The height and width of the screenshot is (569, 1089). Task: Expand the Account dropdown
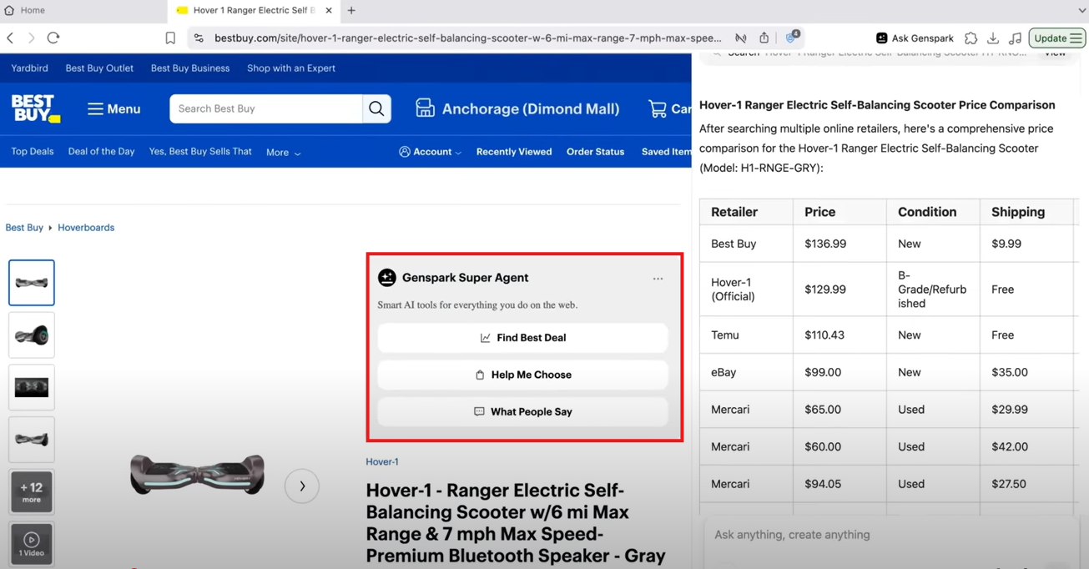[430, 152]
